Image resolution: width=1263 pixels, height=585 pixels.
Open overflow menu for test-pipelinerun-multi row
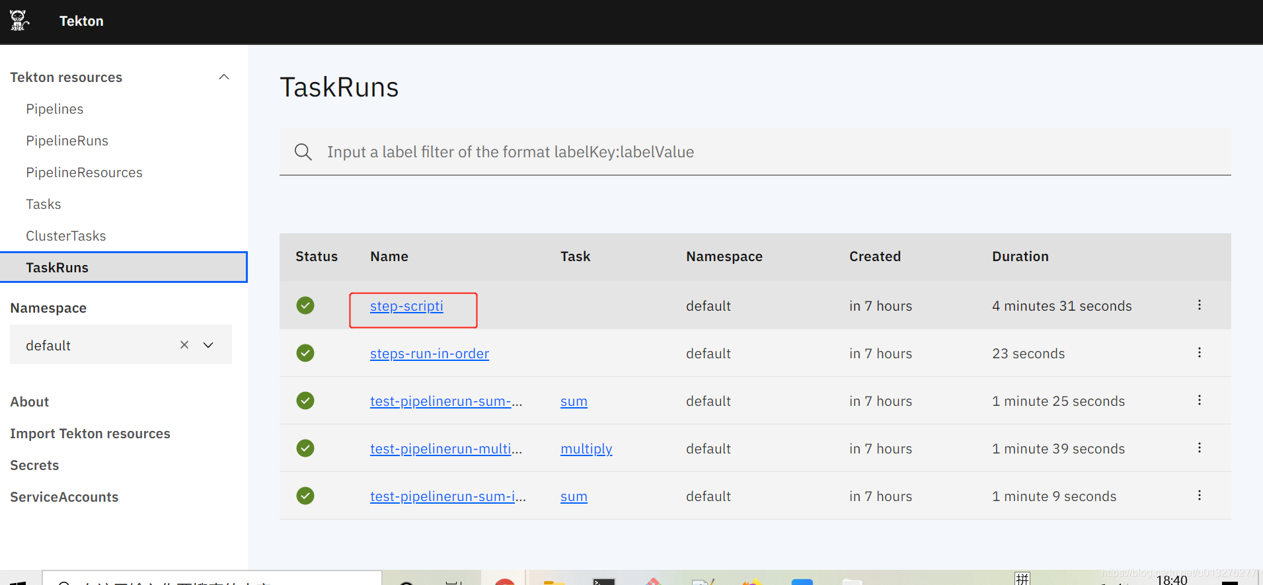(x=1199, y=448)
